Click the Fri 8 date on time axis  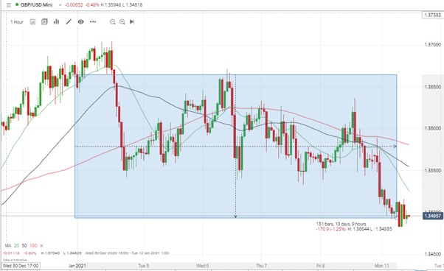click(x=321, y=266)
